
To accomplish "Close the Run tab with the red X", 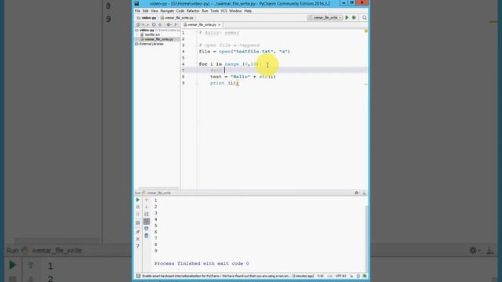I will [x=138, y=239].
